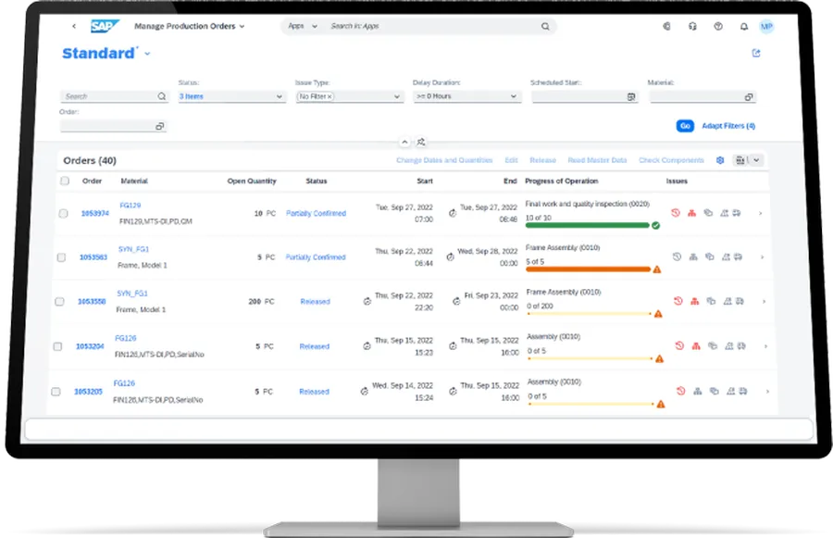Open Adapt Filters (4) link
Viewport: 833px width, 538px height.
728,126
